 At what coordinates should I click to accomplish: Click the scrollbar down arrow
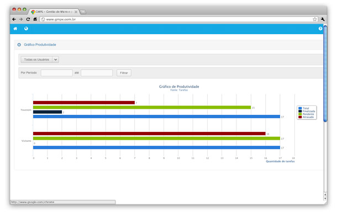pos(325,199)
